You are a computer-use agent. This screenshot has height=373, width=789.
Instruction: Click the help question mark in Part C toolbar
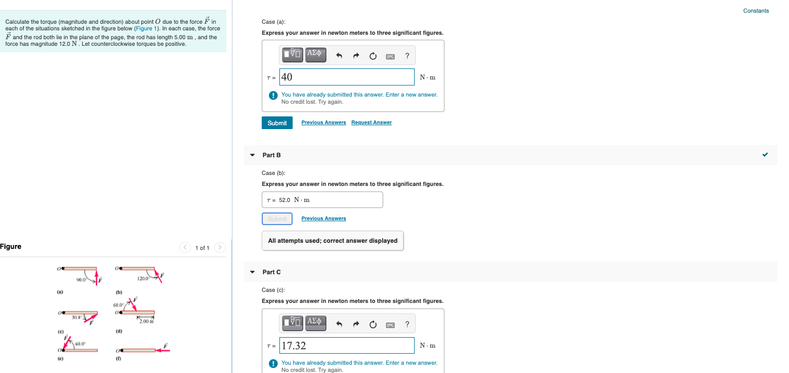coord(407,324)
